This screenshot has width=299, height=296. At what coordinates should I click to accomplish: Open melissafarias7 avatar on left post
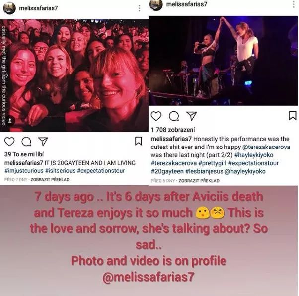[x=9, y=8]
